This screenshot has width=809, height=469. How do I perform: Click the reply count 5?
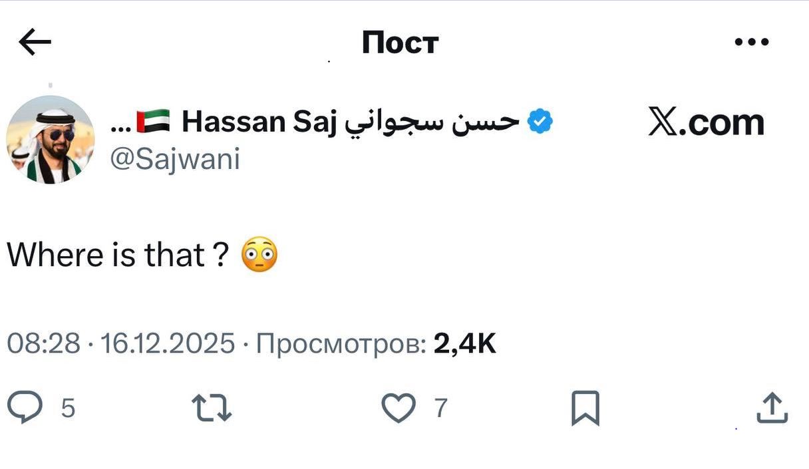point(68,408)
